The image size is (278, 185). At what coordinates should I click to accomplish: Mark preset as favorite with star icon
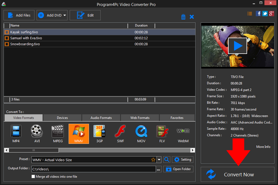tap(153, 160)
